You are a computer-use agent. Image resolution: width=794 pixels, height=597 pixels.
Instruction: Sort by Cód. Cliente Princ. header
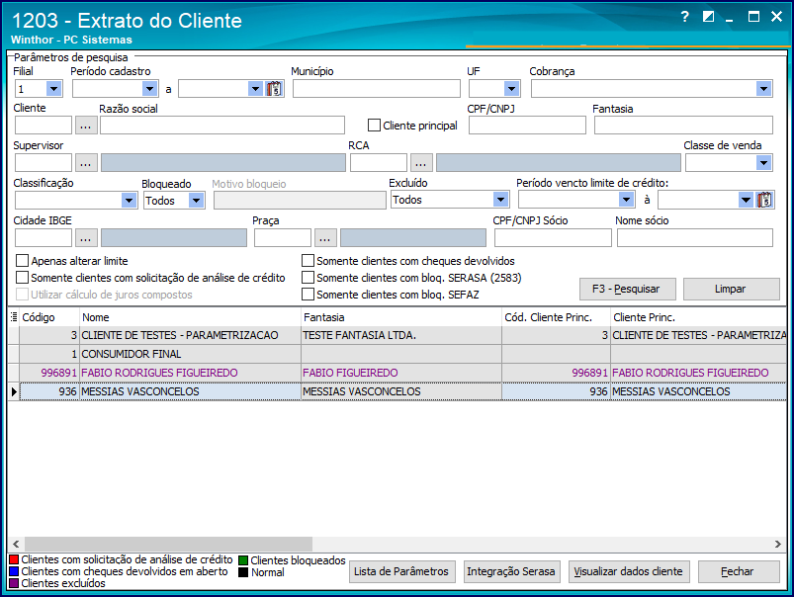(557, 317)
